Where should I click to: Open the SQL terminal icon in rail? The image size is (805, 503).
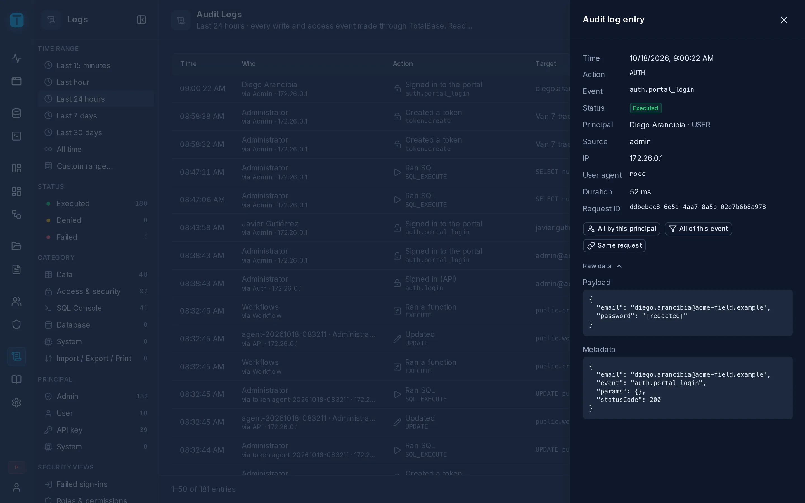17,136
